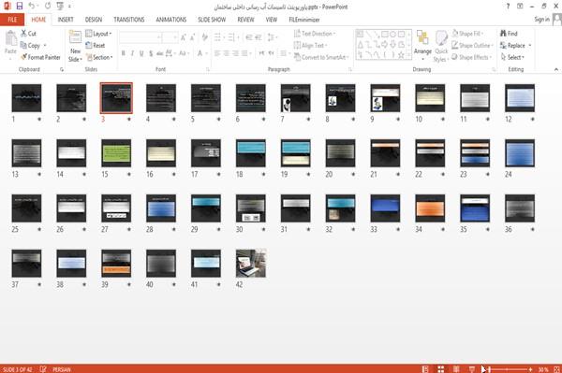Click the Find binoculars icon
This screenshot has height=373, width=562.
(x=503, y=34)
